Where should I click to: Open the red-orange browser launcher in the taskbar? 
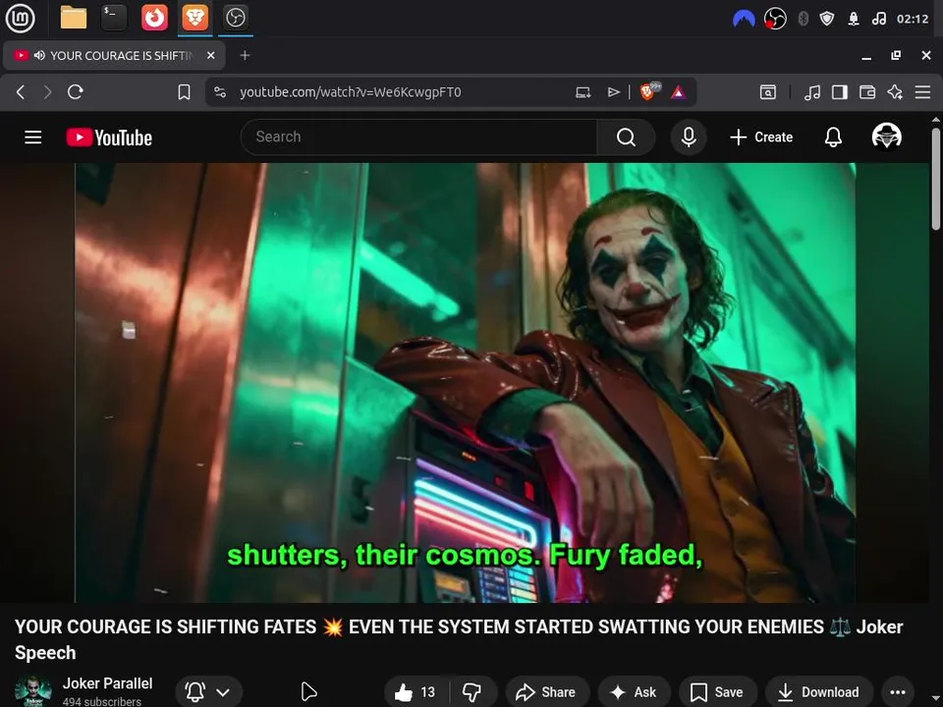click(x=154, y=18)
